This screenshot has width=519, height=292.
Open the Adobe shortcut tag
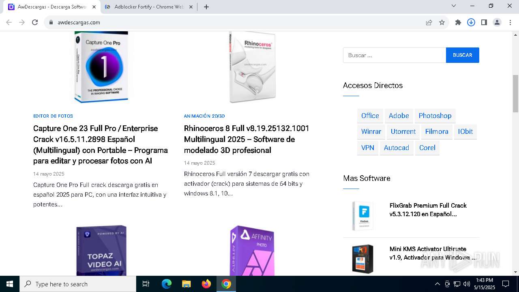click(x=399, y=116)
